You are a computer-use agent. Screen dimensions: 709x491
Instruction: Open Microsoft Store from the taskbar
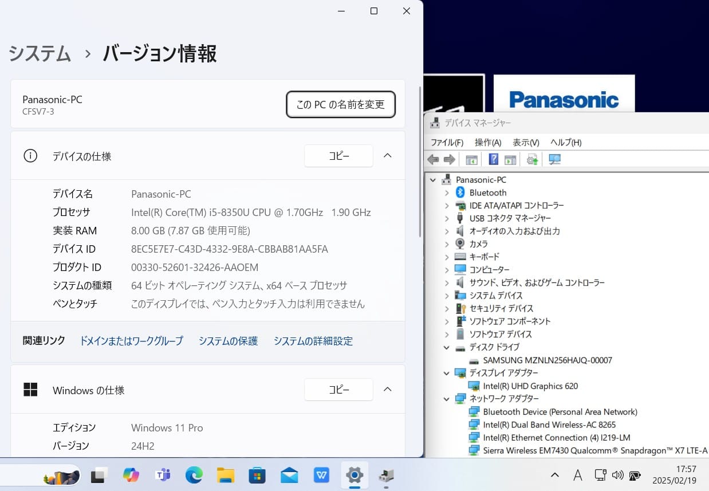[257, 475]
